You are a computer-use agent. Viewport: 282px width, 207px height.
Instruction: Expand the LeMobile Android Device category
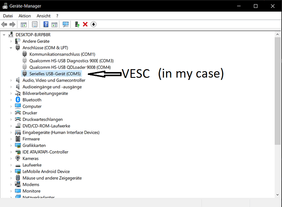click(11, 171)
